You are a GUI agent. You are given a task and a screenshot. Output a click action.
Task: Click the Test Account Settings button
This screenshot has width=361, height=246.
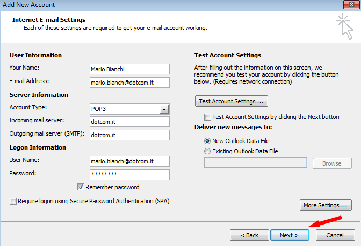[232, 101]
